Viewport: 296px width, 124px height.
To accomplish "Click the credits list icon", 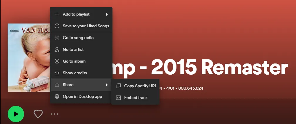I will pyautogui.click(x=57, y=73).
